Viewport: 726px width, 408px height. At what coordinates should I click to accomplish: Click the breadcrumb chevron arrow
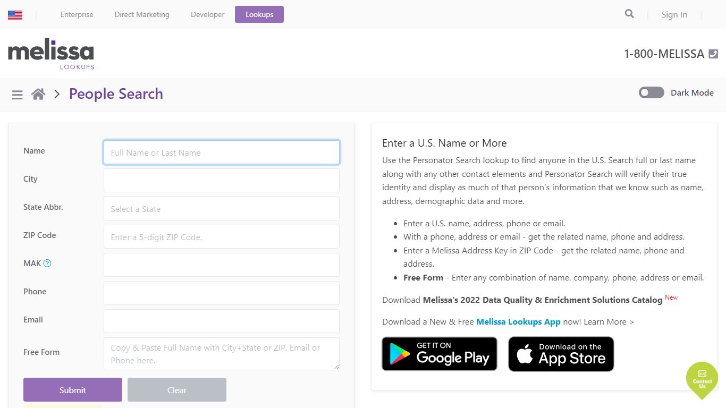pyautogui.click(x=57, y=95)
